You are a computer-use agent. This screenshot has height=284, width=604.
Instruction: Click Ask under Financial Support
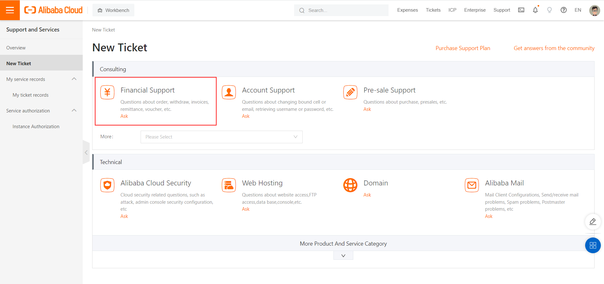(x=124, y=116)
